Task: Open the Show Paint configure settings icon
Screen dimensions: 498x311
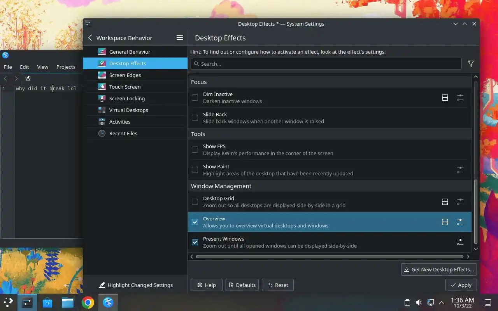Action: pos(460,170)
